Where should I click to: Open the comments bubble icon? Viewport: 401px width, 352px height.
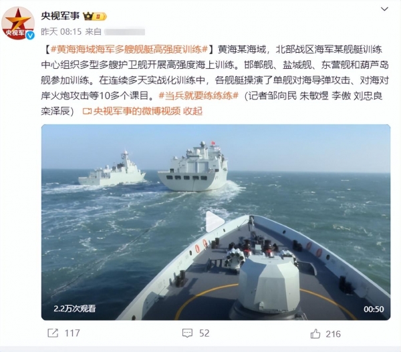click(x=187, y=333)
